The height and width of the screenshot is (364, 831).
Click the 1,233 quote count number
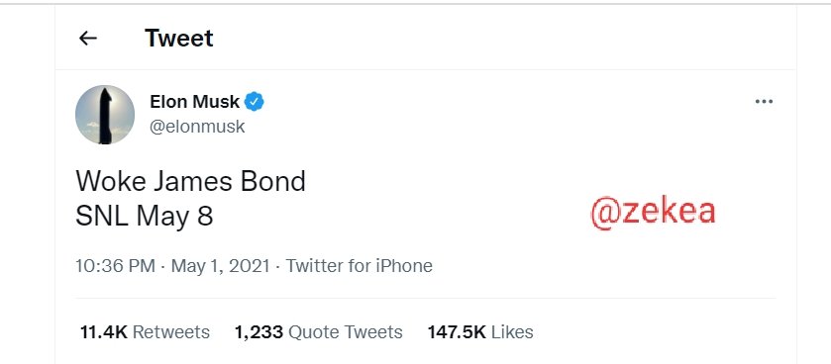pos(259,332)
